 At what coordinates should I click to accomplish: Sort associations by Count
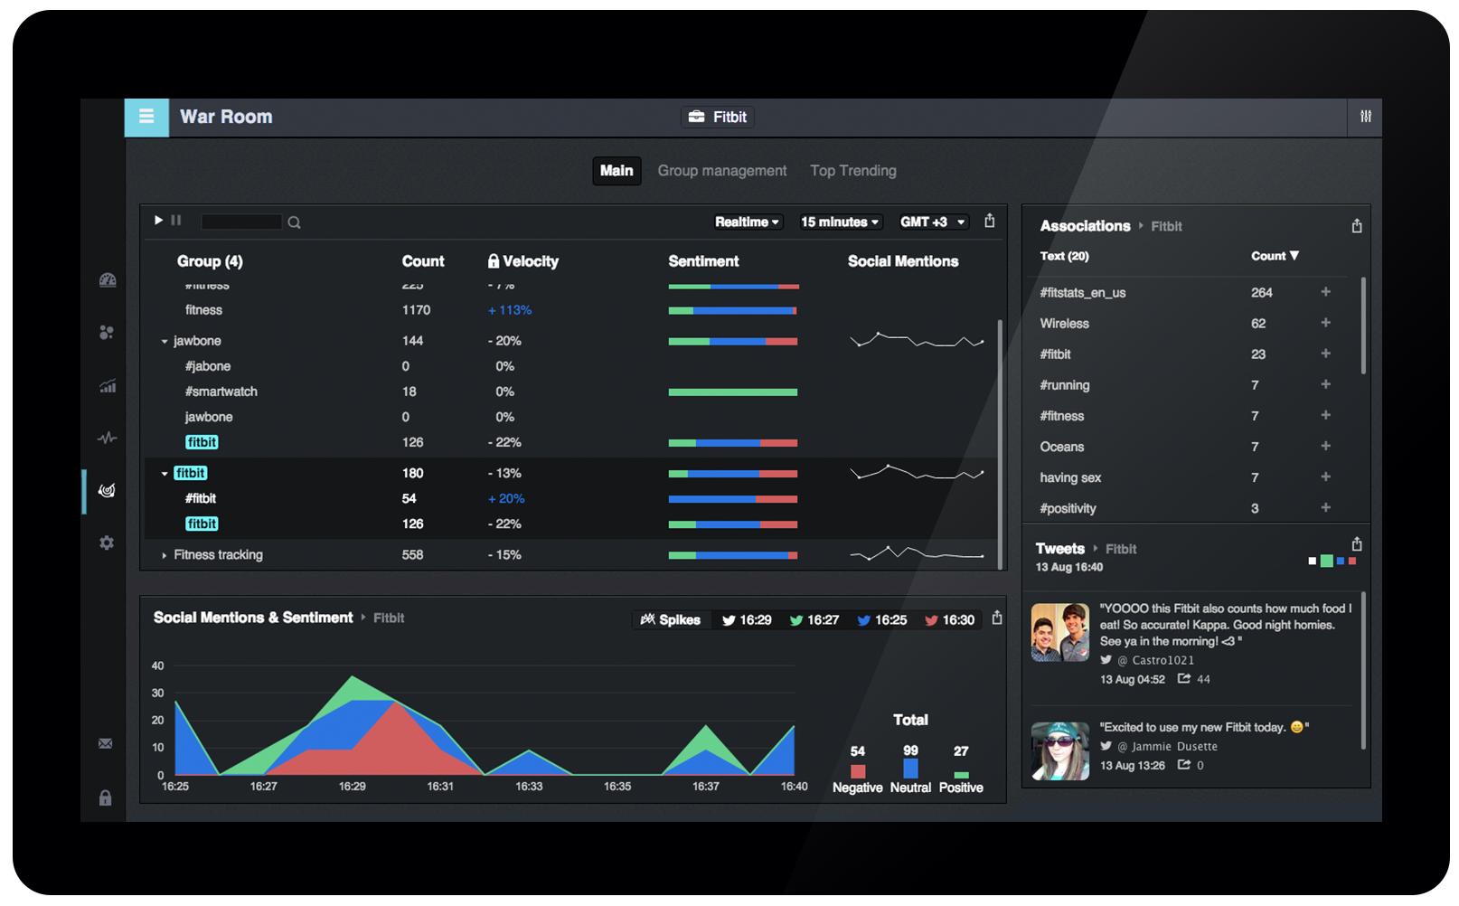coord(1275,256)
